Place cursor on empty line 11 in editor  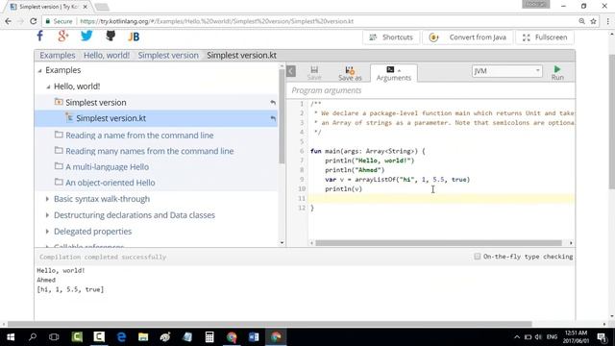441,199
